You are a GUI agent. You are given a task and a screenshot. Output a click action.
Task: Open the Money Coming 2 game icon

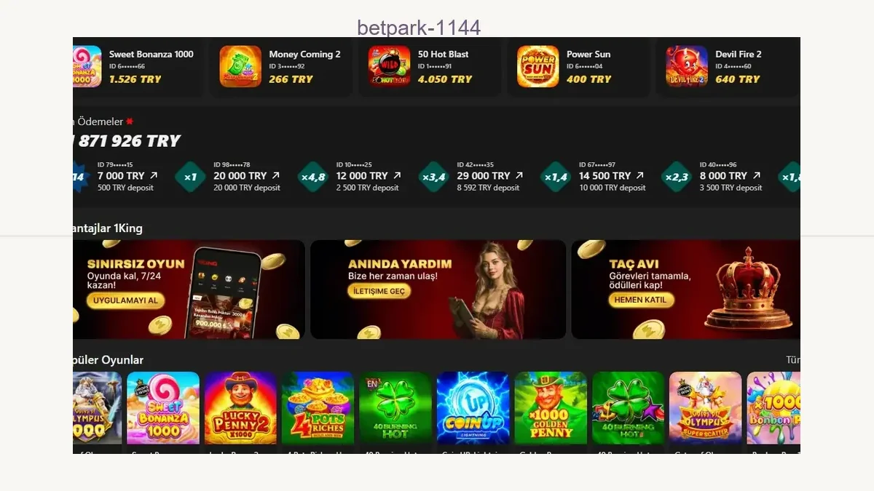[x=240, y=66]
